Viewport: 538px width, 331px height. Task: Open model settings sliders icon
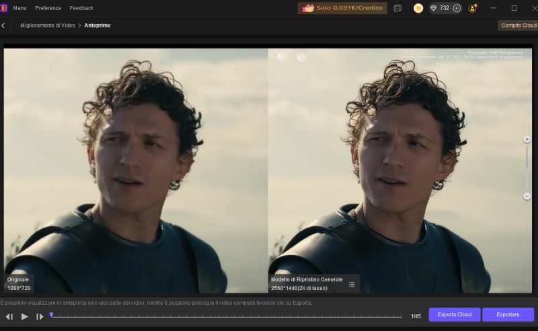(x=352, y=284)
